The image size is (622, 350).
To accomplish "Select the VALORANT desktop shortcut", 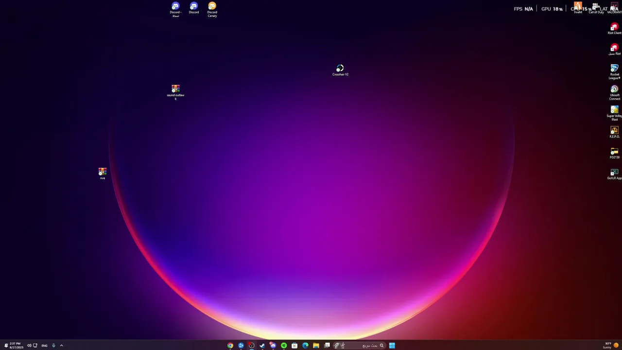I will 614,8.
